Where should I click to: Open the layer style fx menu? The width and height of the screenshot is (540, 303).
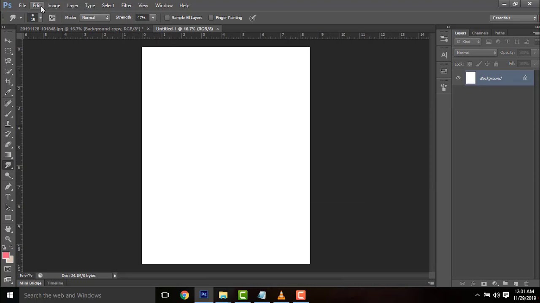point(473,284)
